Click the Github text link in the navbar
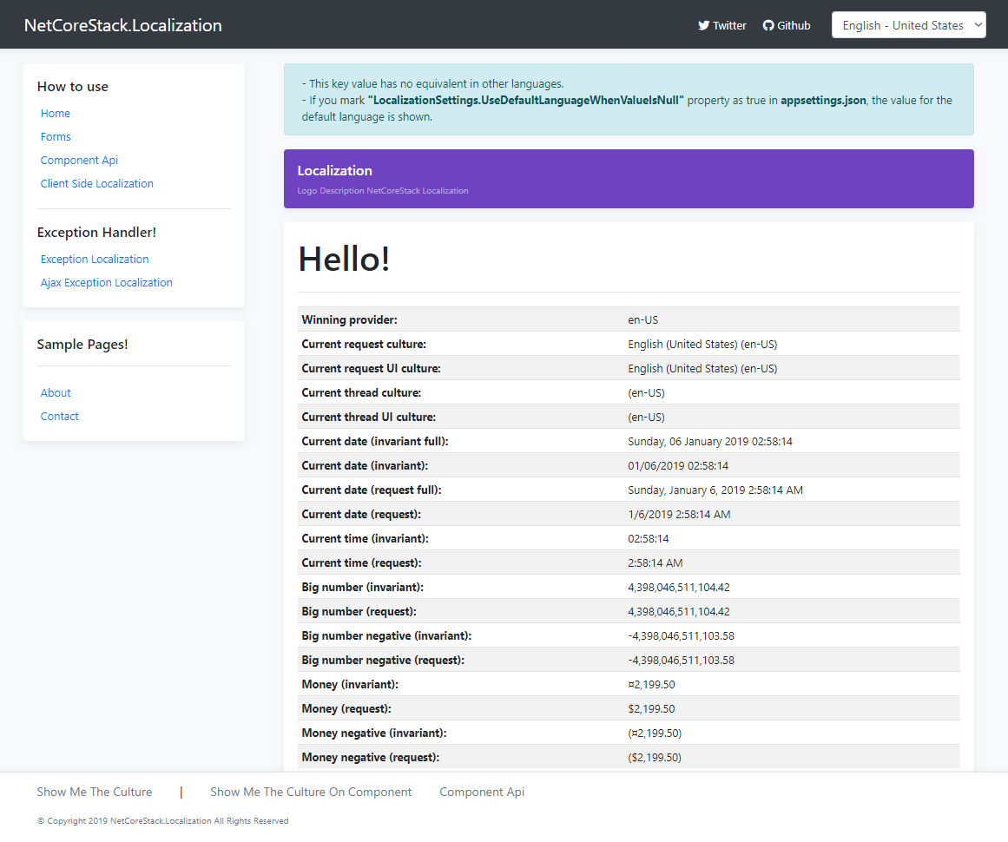This screenshot has width=1008, height=842. pyautogui.click(x=794, y=26)
